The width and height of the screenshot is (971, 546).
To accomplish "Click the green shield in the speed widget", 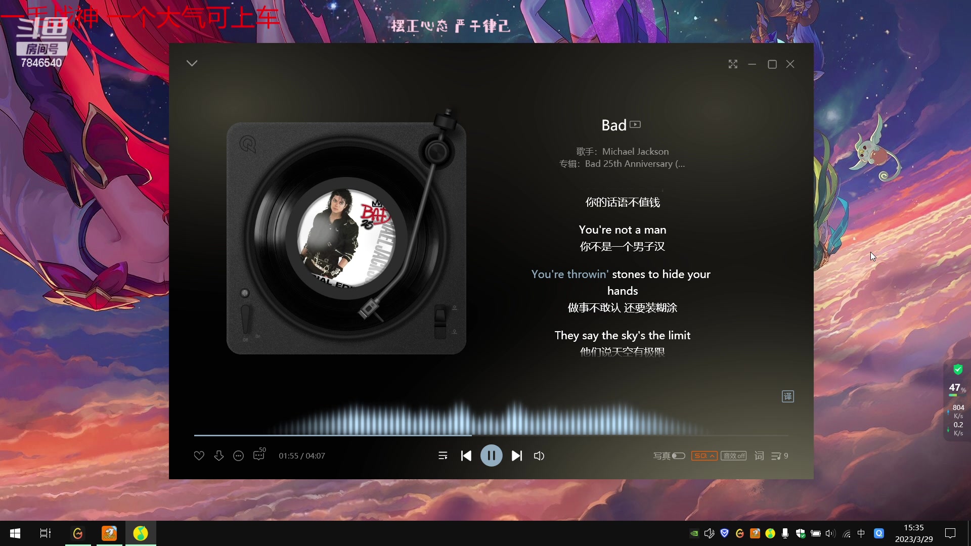I will 958,370.
